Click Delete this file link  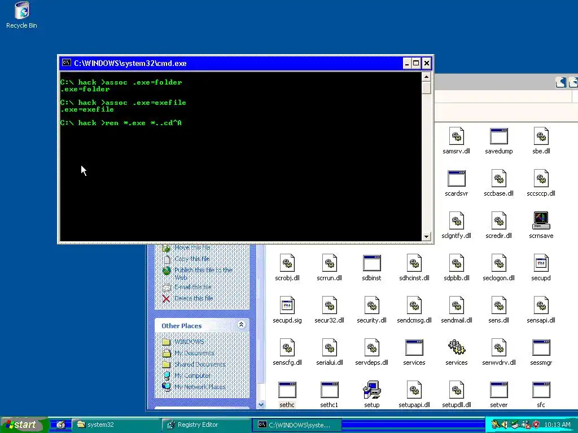[x=194, y=298]
